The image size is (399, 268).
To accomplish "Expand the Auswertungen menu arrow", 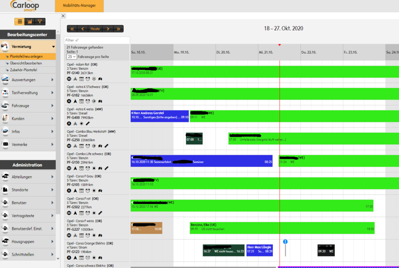I will [x=53, y=80].
